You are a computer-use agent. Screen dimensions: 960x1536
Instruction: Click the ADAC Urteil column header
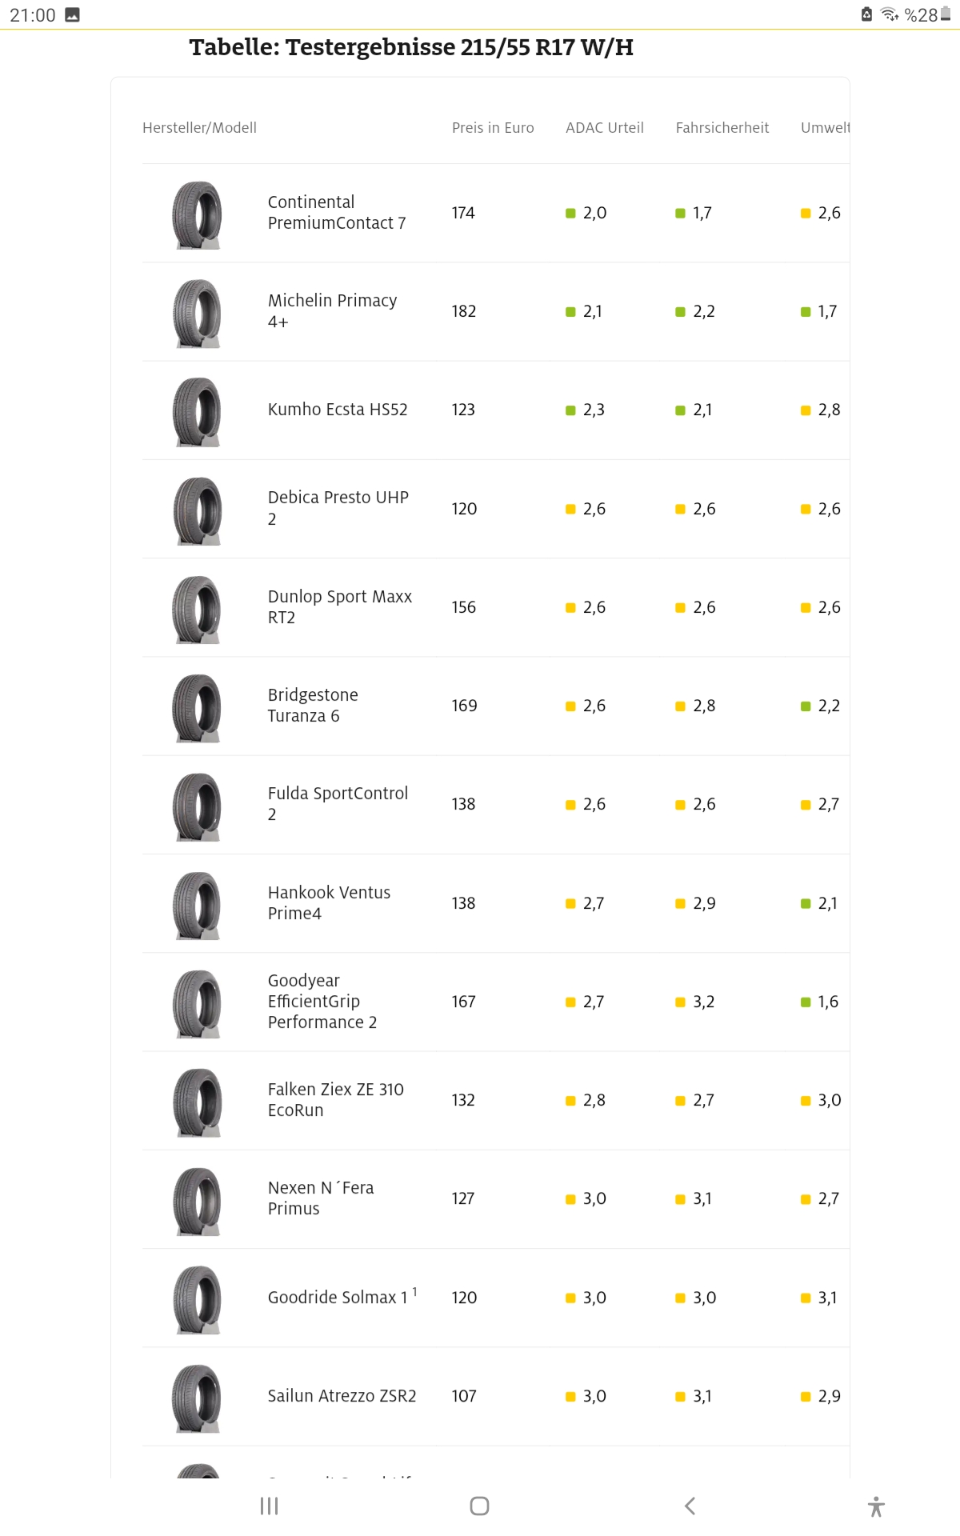point(605,128)
